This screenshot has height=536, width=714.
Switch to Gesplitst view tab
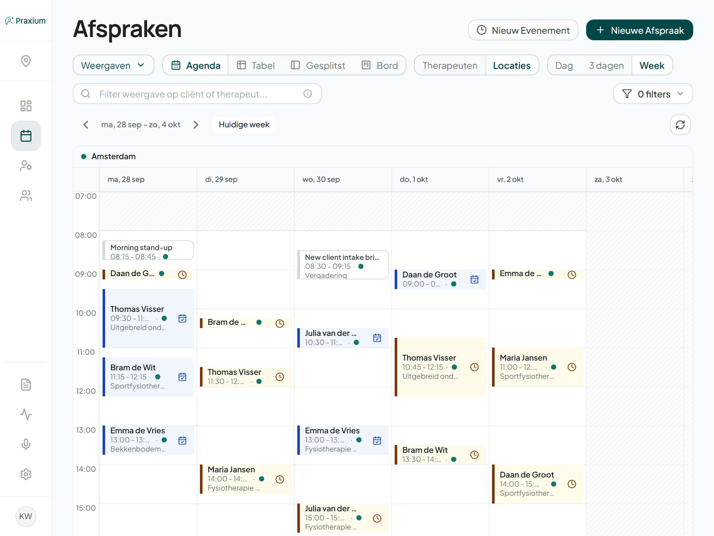318,65
